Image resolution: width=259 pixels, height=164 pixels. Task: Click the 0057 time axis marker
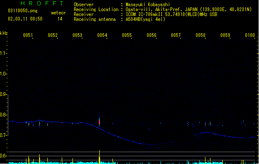[x=176, y=35]
